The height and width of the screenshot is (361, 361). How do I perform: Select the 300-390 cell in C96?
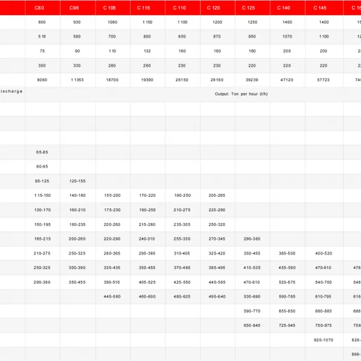pos(77,268)
